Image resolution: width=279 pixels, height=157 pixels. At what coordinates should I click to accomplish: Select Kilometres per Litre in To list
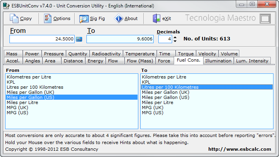pyautogui.click(x=207, y=77)
